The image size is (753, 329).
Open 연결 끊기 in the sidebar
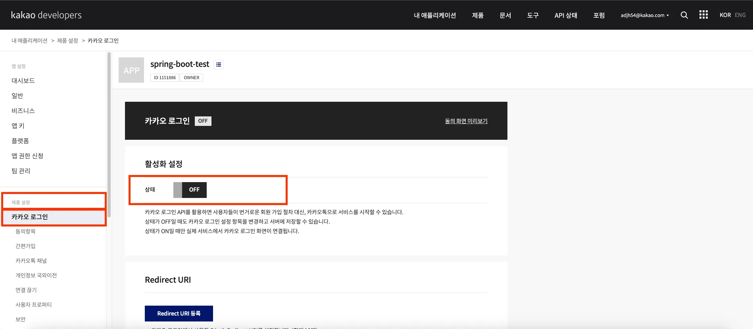point(26,290)
